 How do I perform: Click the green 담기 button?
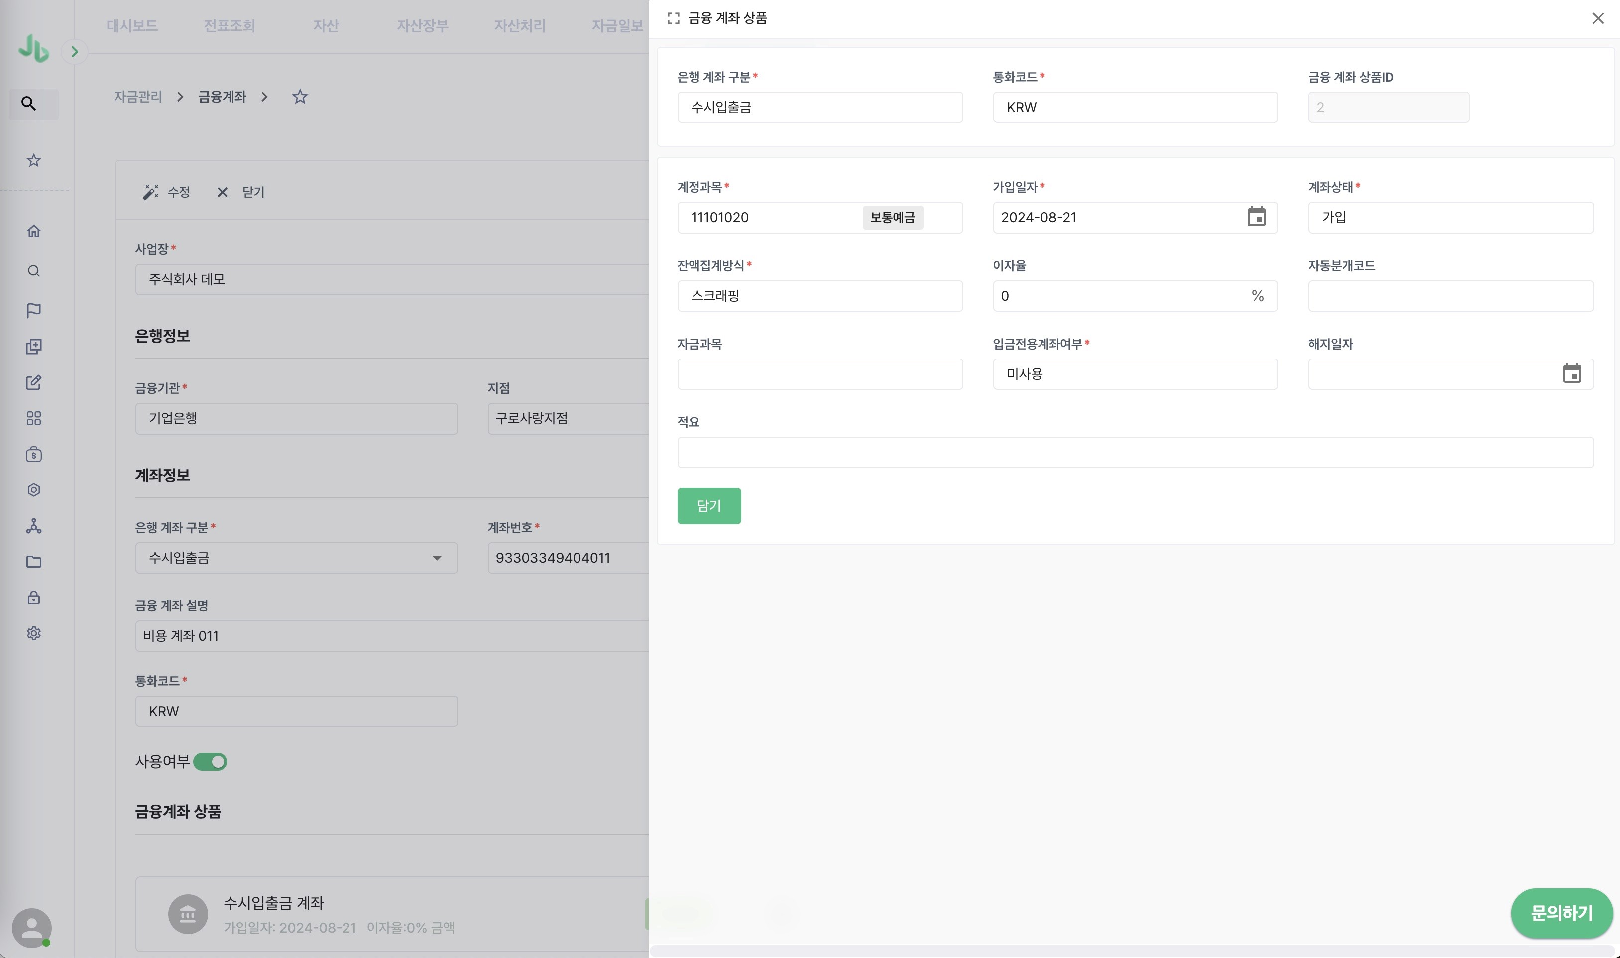(708, 506)
